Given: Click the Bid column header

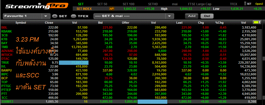Looking at the screenshot, I should 100,23.
